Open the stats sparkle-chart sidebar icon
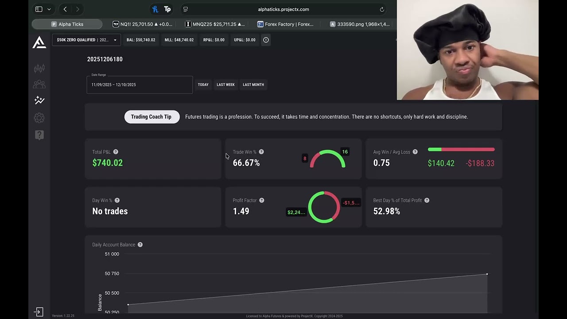Screen dimensions: 567x319 point(39,100)
